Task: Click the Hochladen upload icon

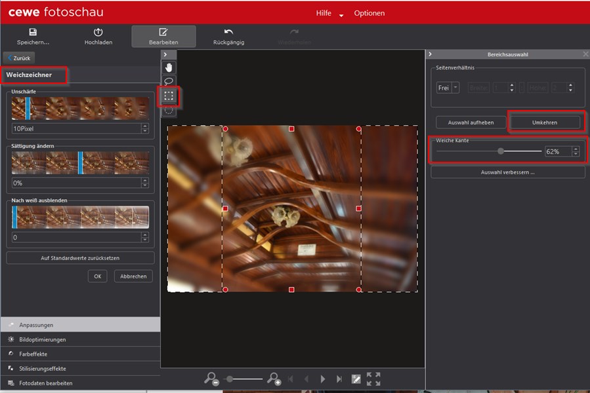Action: [x=98, y=33]
